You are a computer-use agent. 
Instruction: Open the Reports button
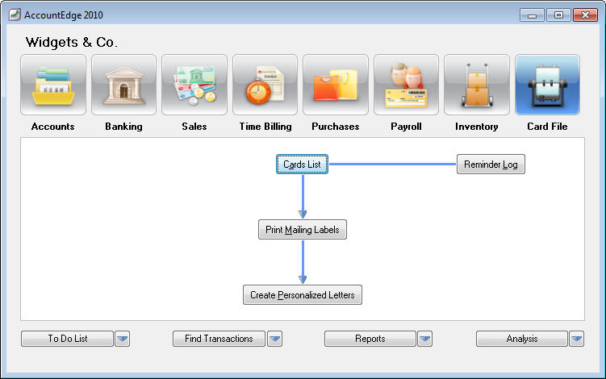tap(370, 339)
